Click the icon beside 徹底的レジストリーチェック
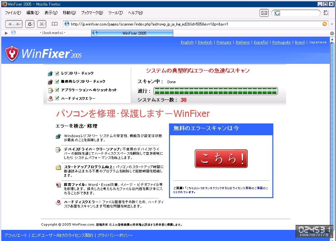336x241 pixels. click(50, 82)
